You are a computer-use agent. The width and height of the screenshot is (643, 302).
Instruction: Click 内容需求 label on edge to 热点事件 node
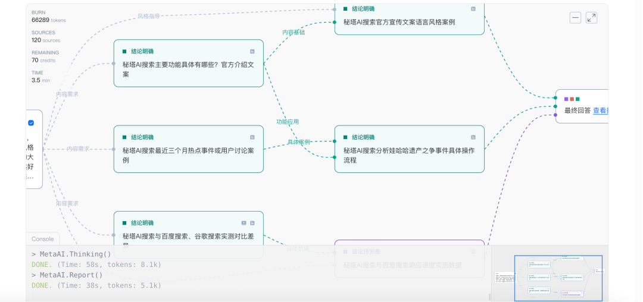point(78,149)
